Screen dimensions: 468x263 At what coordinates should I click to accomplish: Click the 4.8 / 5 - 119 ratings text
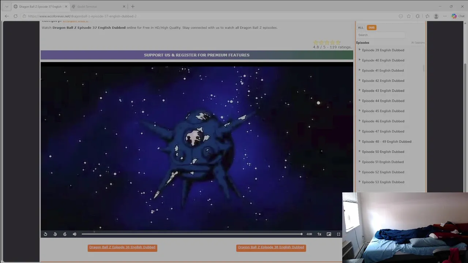[332, 47]
